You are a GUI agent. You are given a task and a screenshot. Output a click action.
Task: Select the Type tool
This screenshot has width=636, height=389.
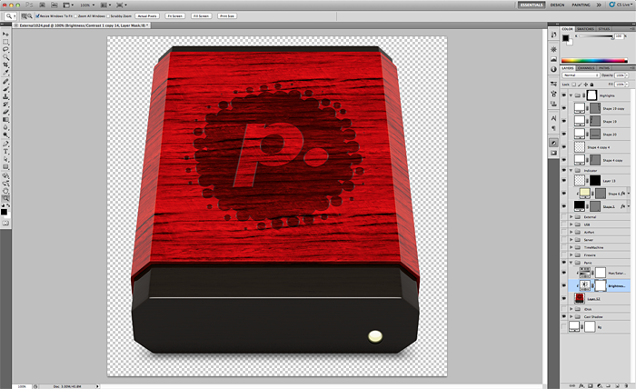pos(5,151)
